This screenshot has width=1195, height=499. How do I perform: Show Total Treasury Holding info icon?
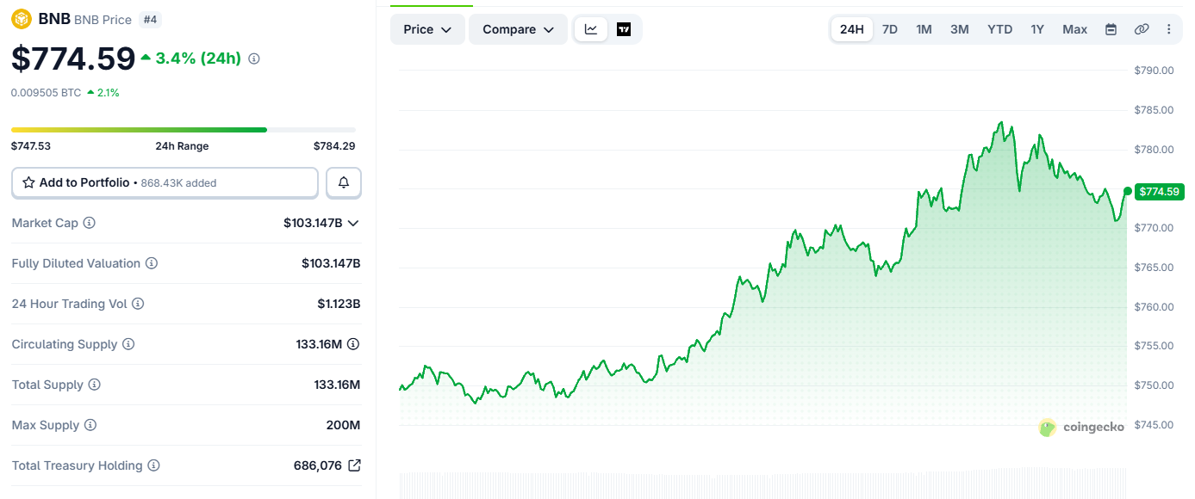pyautogui.click(x=153, y=465)
